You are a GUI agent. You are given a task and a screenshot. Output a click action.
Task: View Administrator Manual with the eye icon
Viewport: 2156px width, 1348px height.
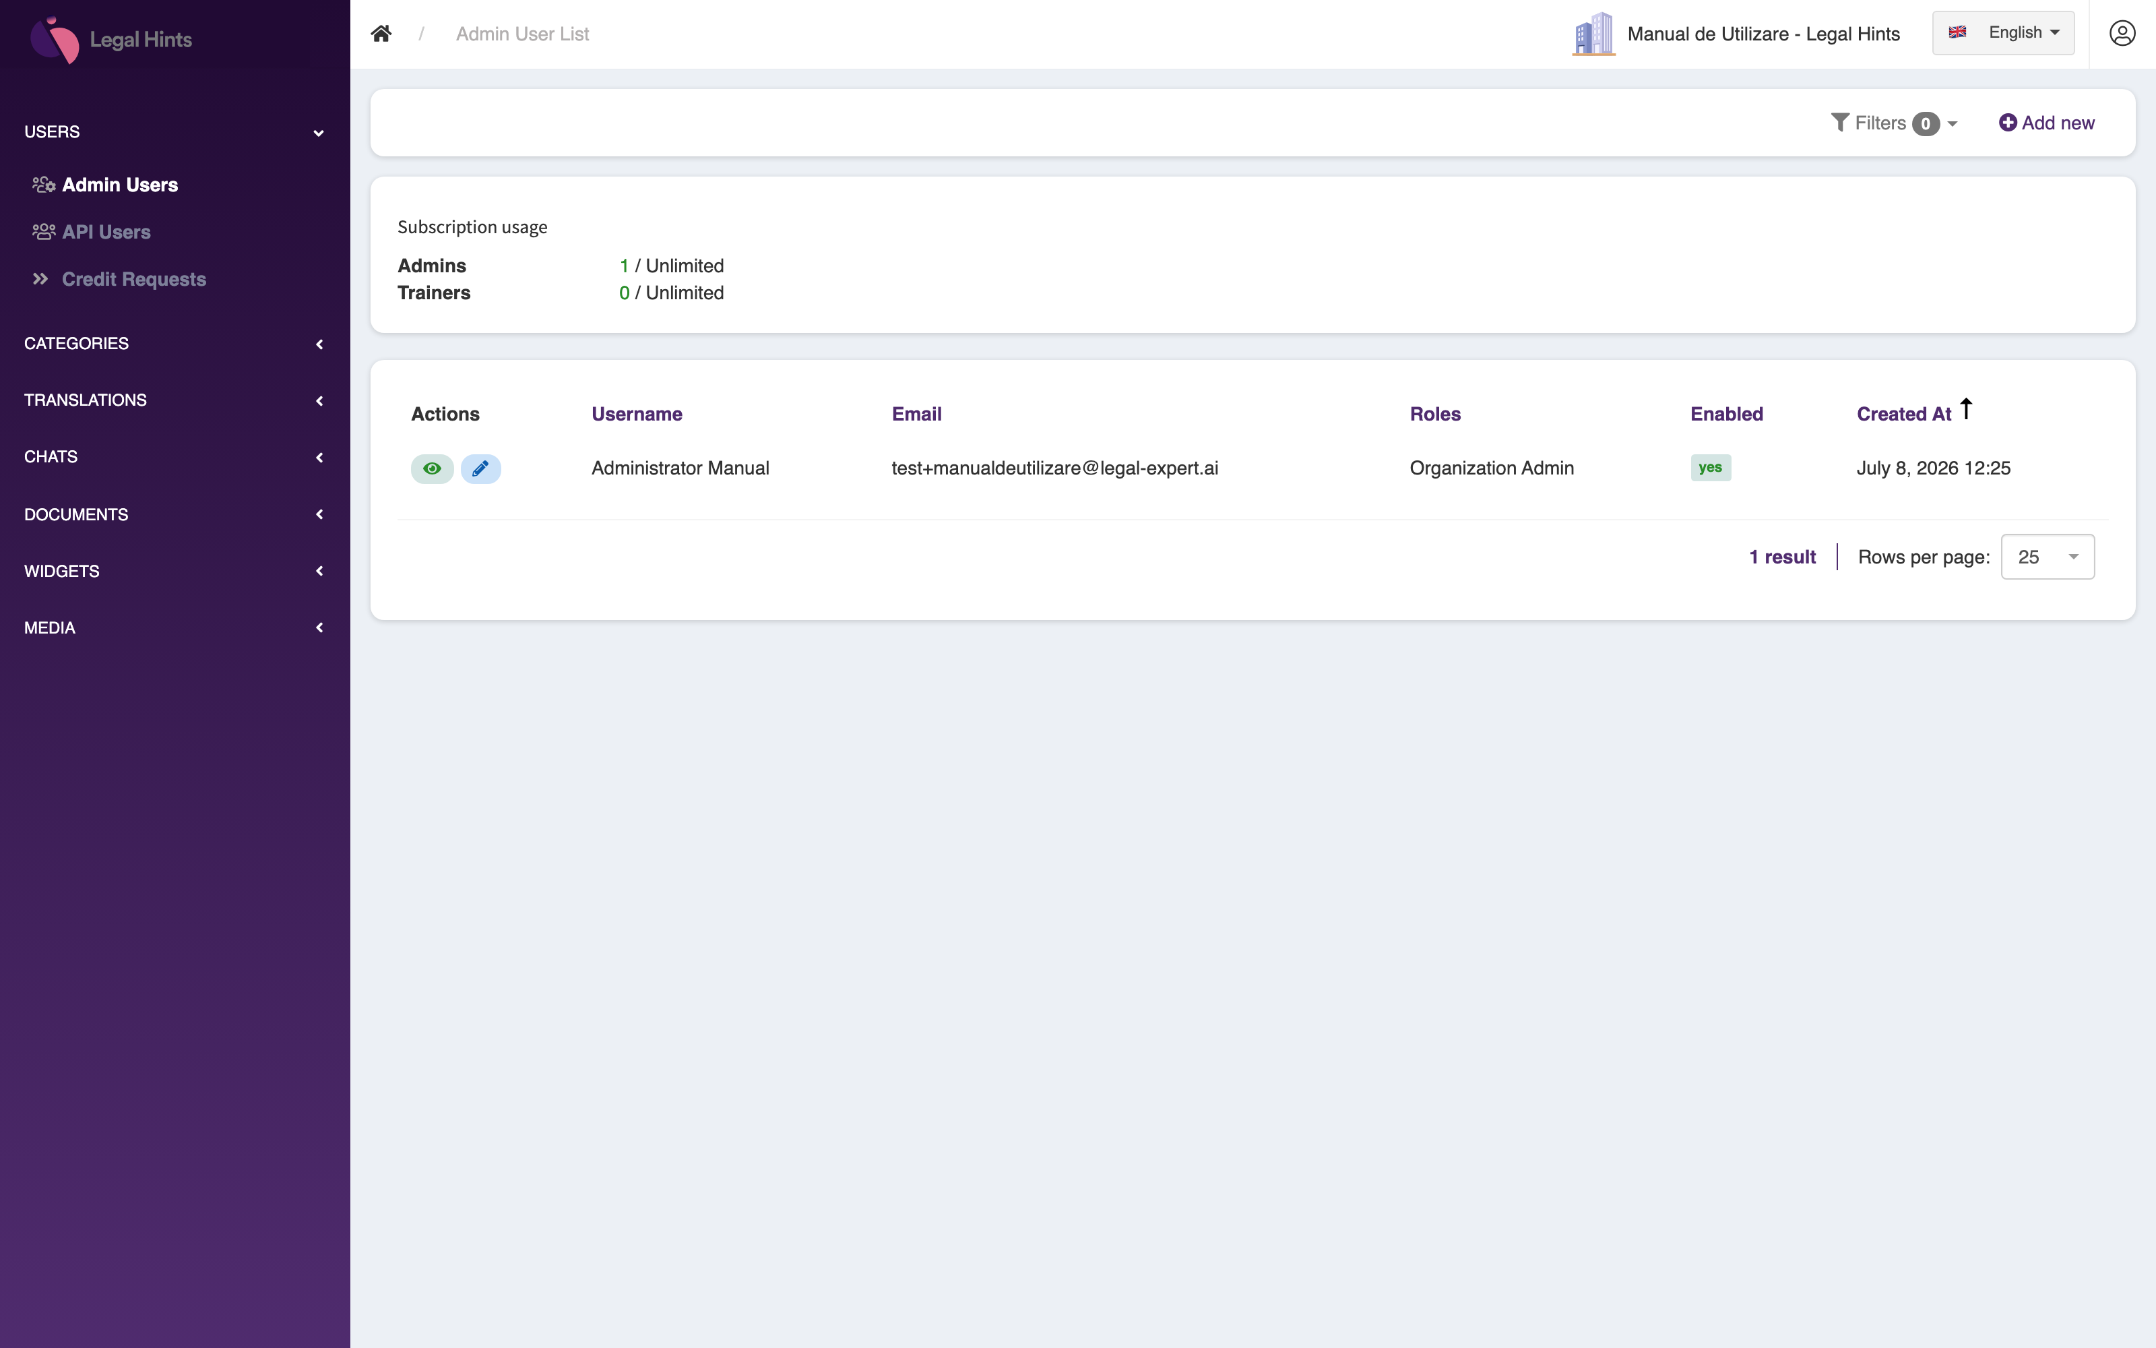click(x=432, y=468)
